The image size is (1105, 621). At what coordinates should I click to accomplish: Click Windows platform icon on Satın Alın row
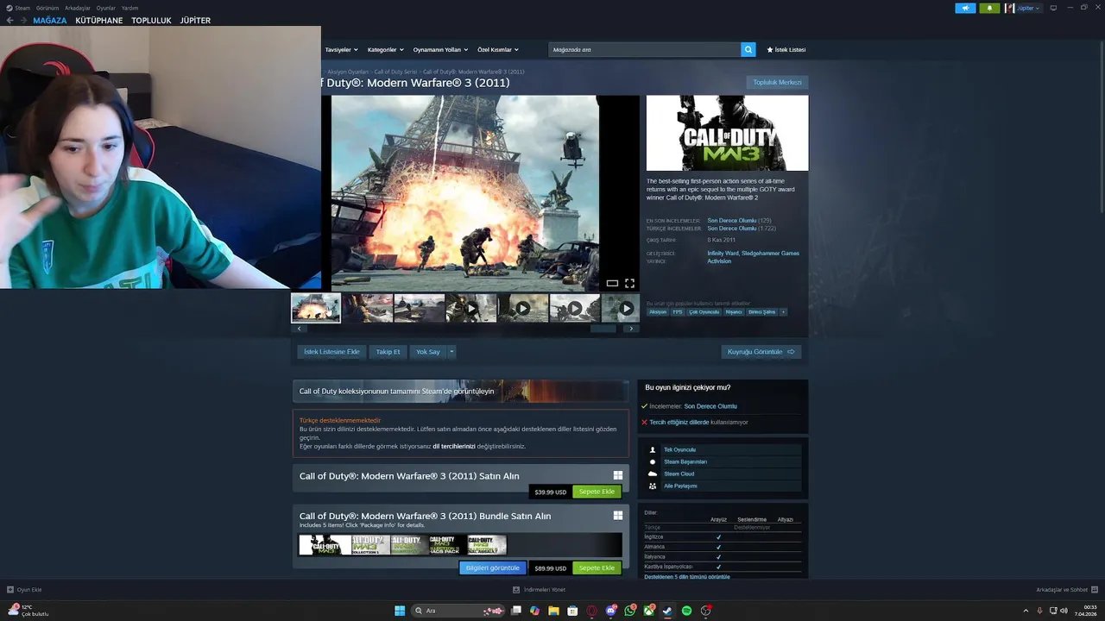(618, 475)
